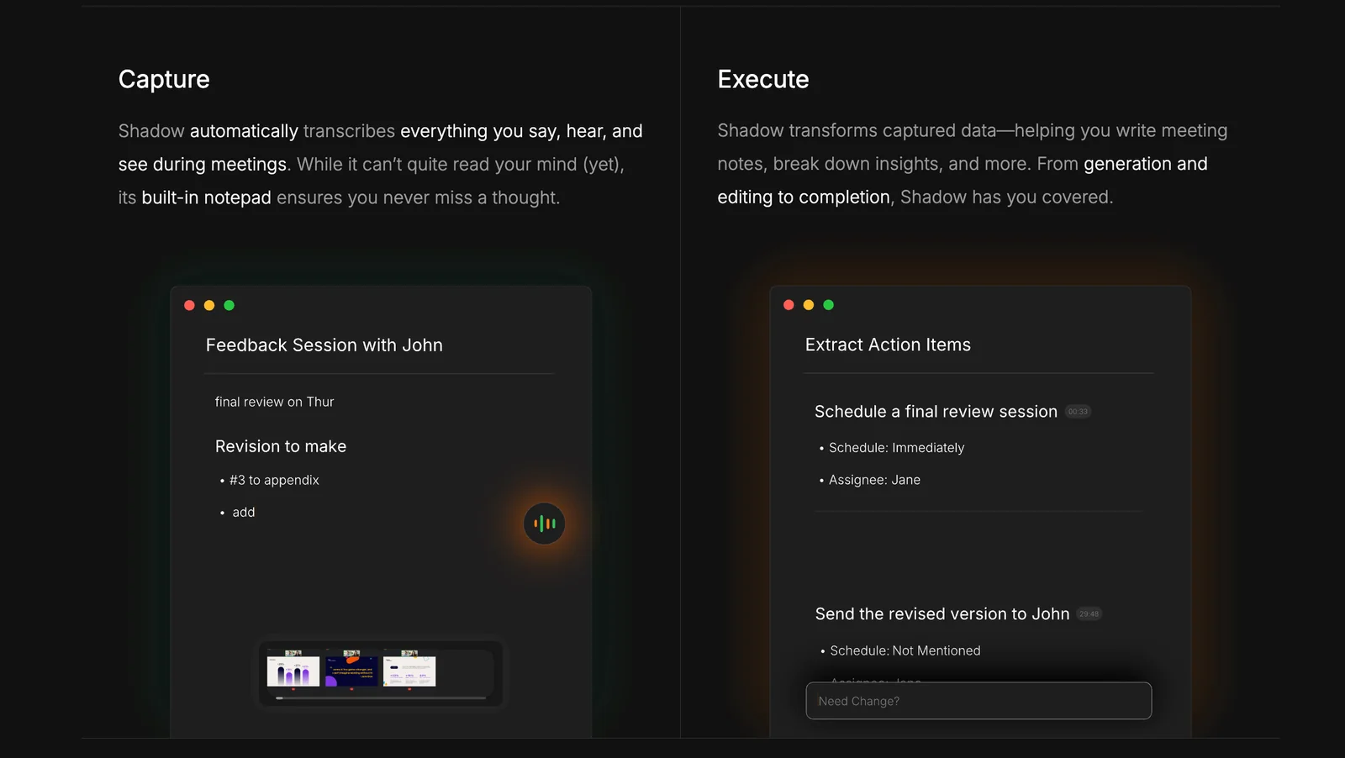Image resolution: width=1345 pixels, height=758 pixels.
Task: Click yellow minimize dot on Feedback Session window
Action: coord(209,306)
